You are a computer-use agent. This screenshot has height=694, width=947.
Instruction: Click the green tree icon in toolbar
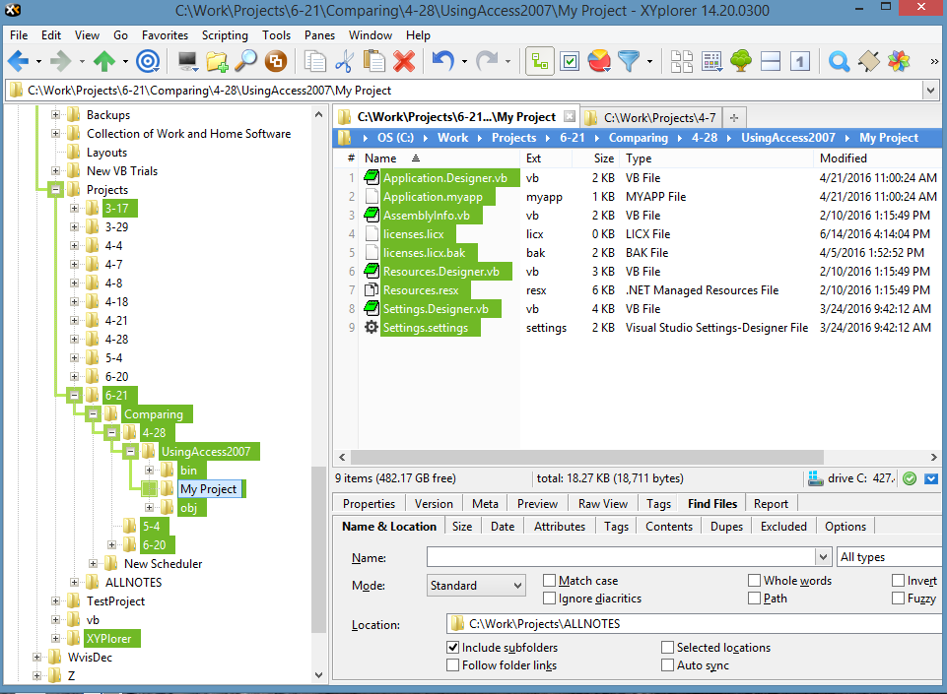tap(741, 61)
